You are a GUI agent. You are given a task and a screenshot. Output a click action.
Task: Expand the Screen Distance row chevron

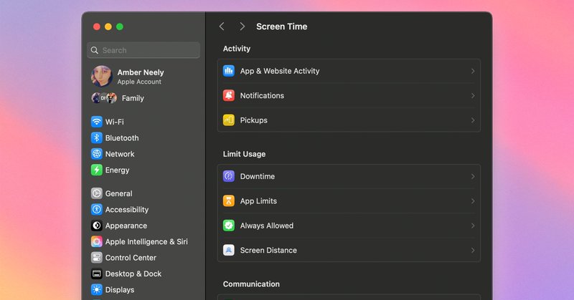click(473, 251)
